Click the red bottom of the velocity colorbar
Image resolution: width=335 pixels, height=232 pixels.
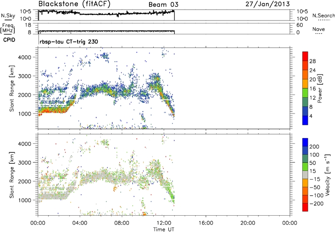(x=305, y=207)
